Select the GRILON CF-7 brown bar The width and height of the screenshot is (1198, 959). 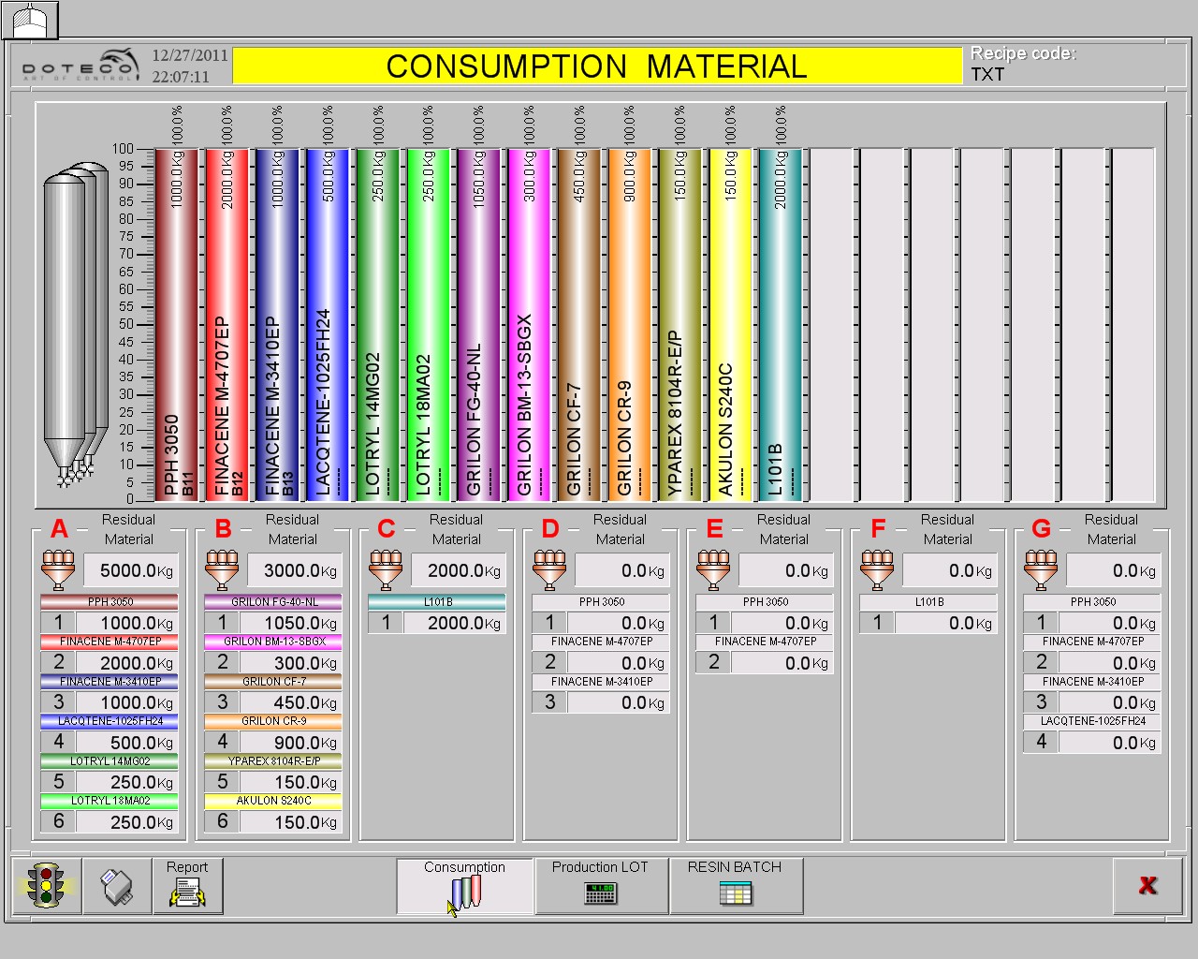click(x=579, y=324)
